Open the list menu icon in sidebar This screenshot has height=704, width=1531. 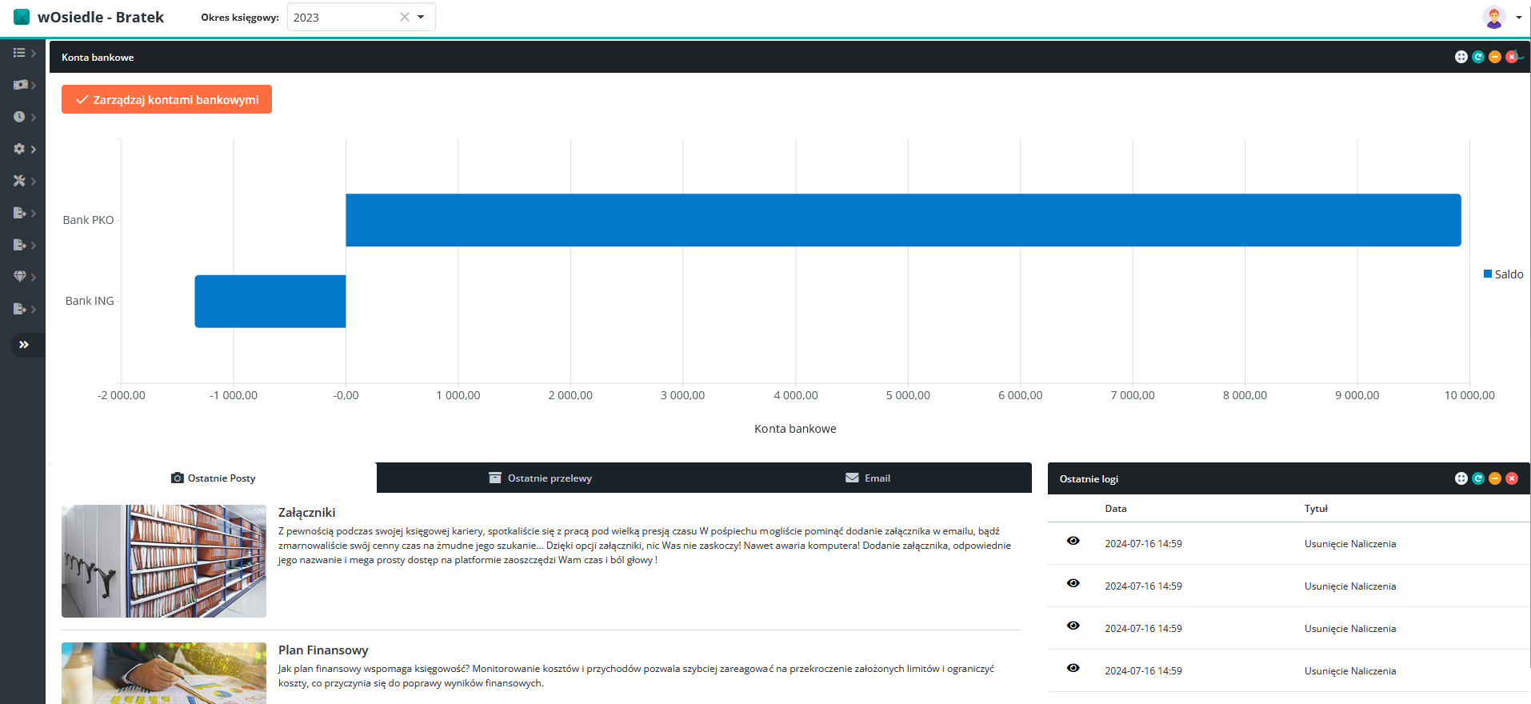pos(20,53)
